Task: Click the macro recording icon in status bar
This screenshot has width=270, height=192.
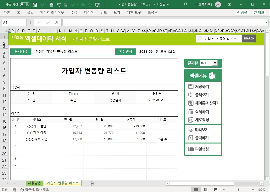Action: pos(14,190)
